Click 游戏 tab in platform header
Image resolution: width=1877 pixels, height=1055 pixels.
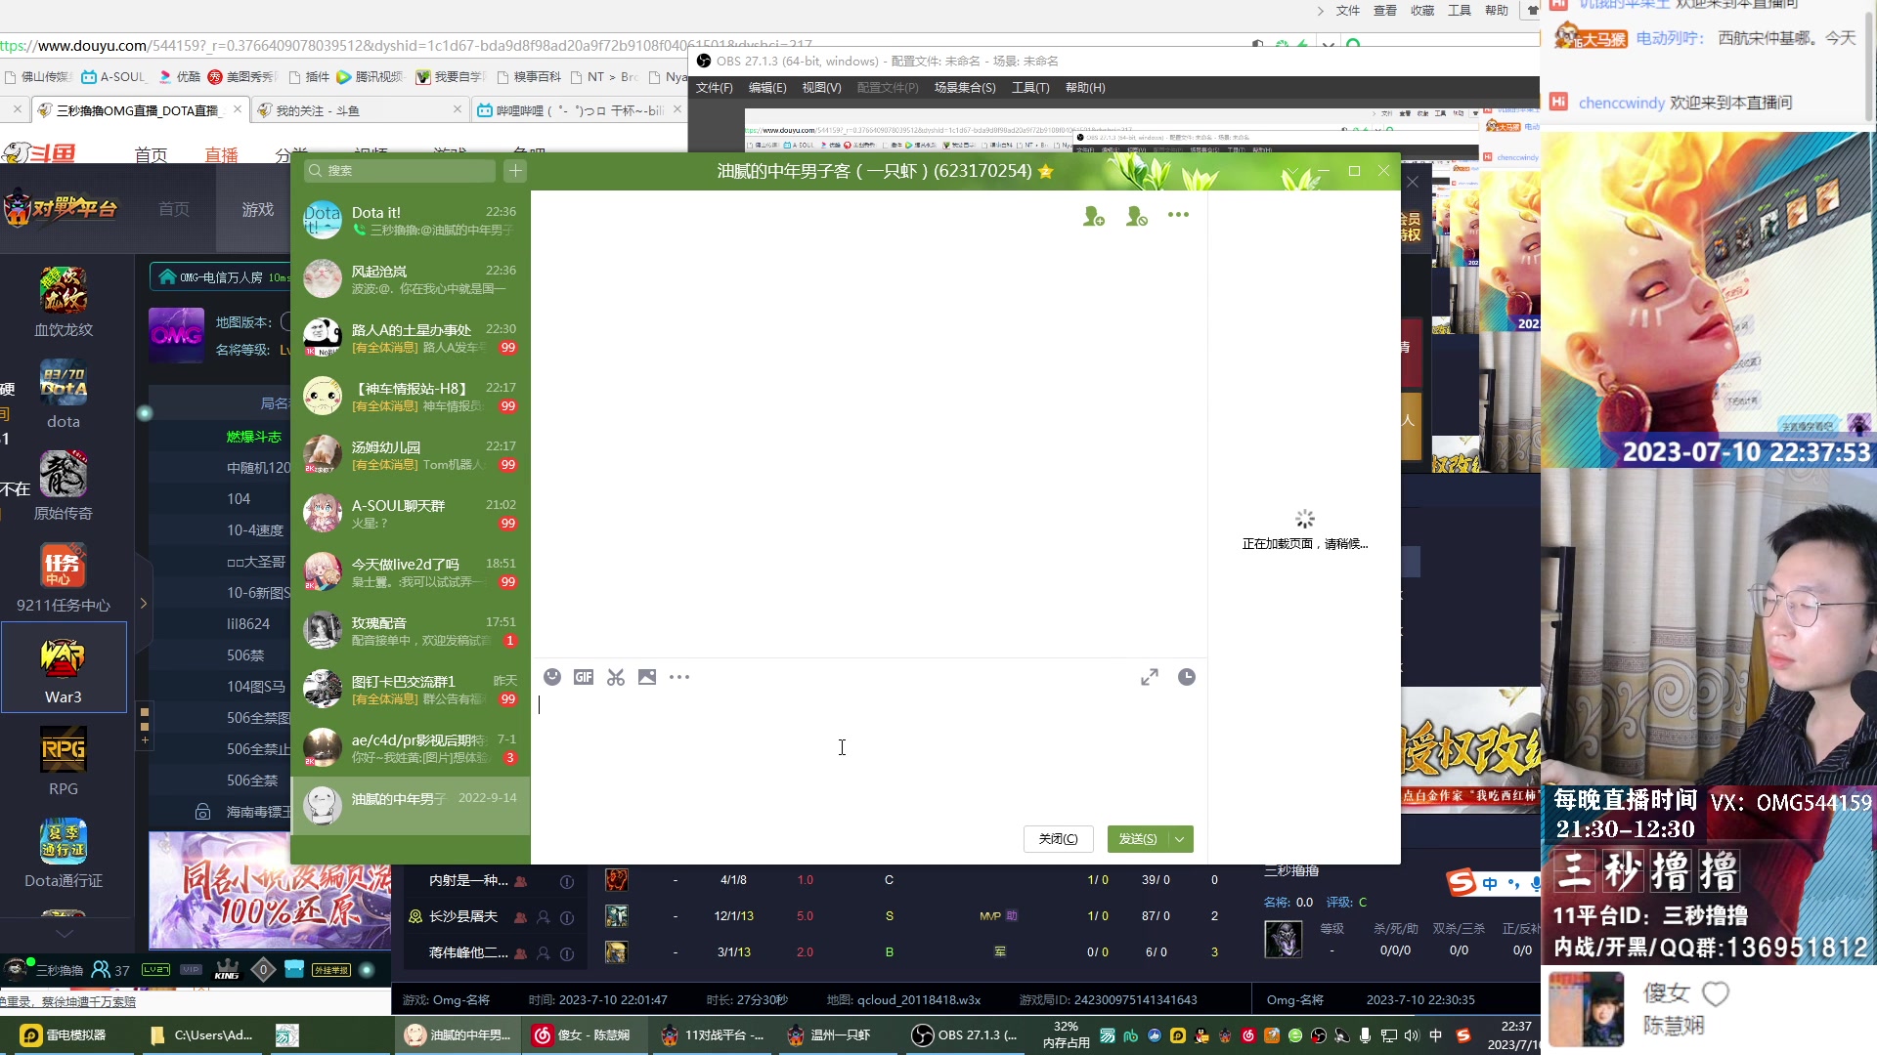pos(258,209)
